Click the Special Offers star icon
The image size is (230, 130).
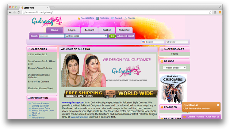point(79,18)
